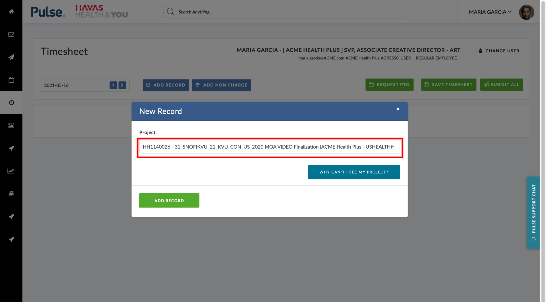
Task: Open the Home sidebar icon
Action: pyautogui.click(x=11, y=12)
